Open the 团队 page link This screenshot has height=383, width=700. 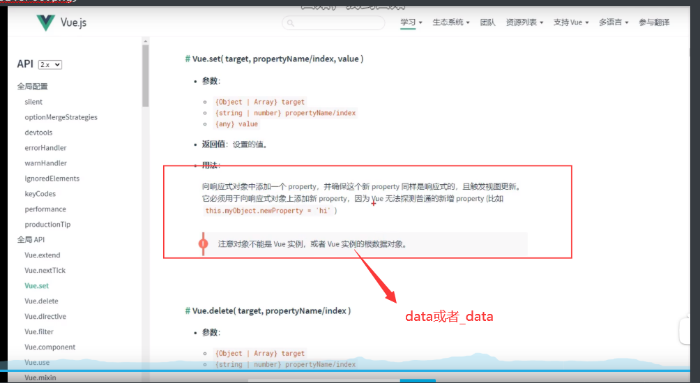tap(487, 22)
